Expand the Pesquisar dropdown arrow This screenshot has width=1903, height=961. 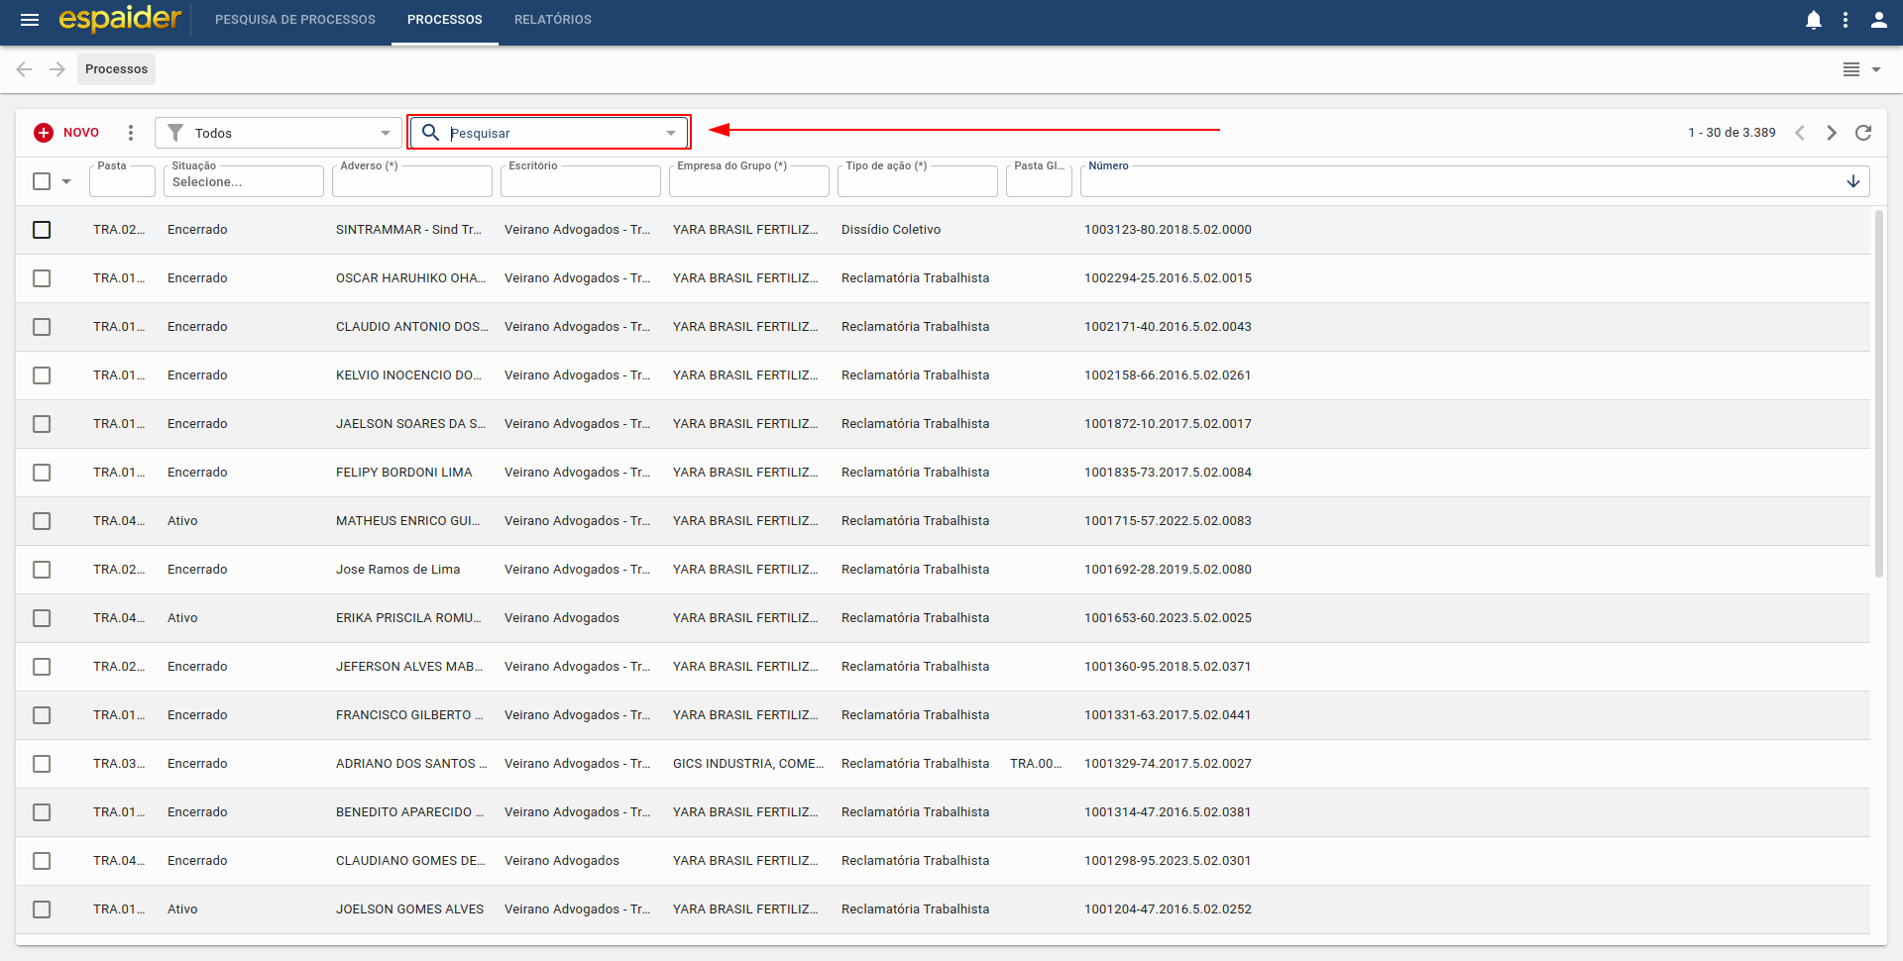click(x=671, y=133)
